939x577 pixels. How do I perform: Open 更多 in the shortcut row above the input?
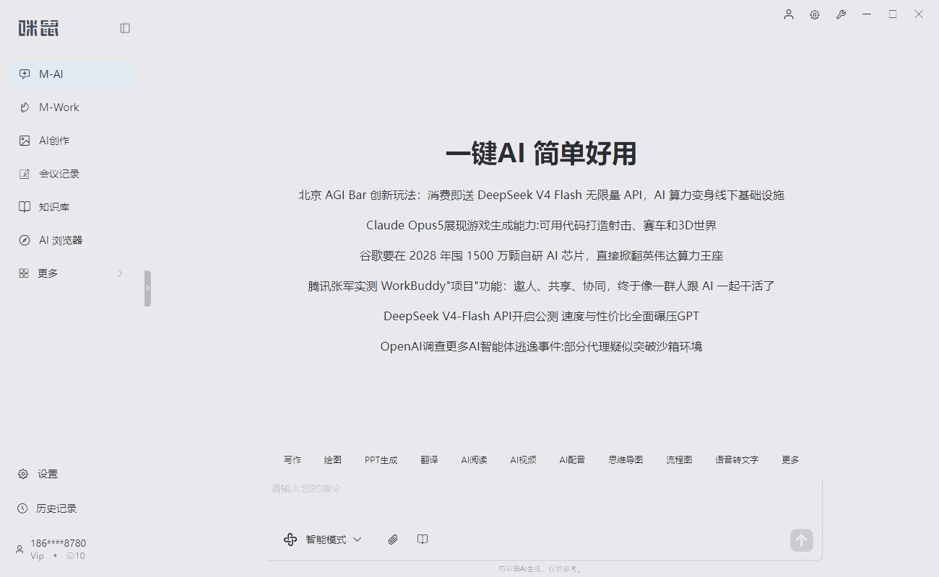(791, 459)
